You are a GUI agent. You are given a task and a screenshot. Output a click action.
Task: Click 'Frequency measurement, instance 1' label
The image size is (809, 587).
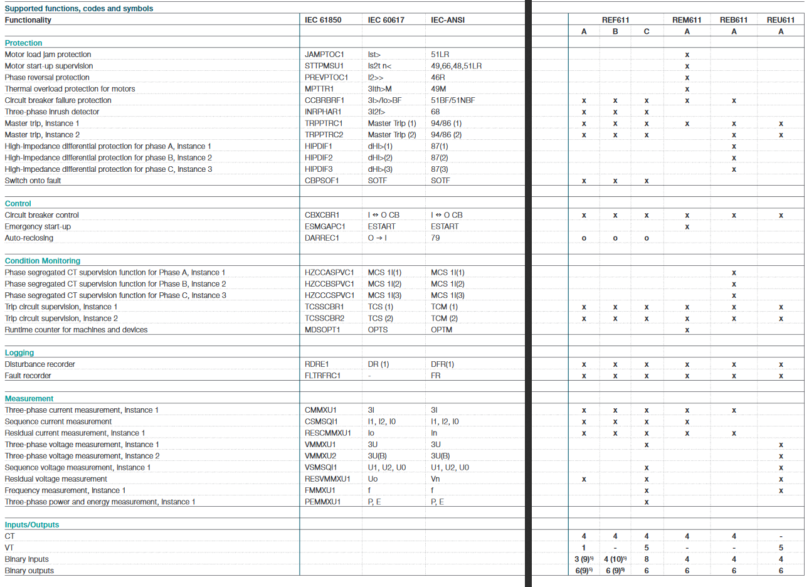(65, 490)
